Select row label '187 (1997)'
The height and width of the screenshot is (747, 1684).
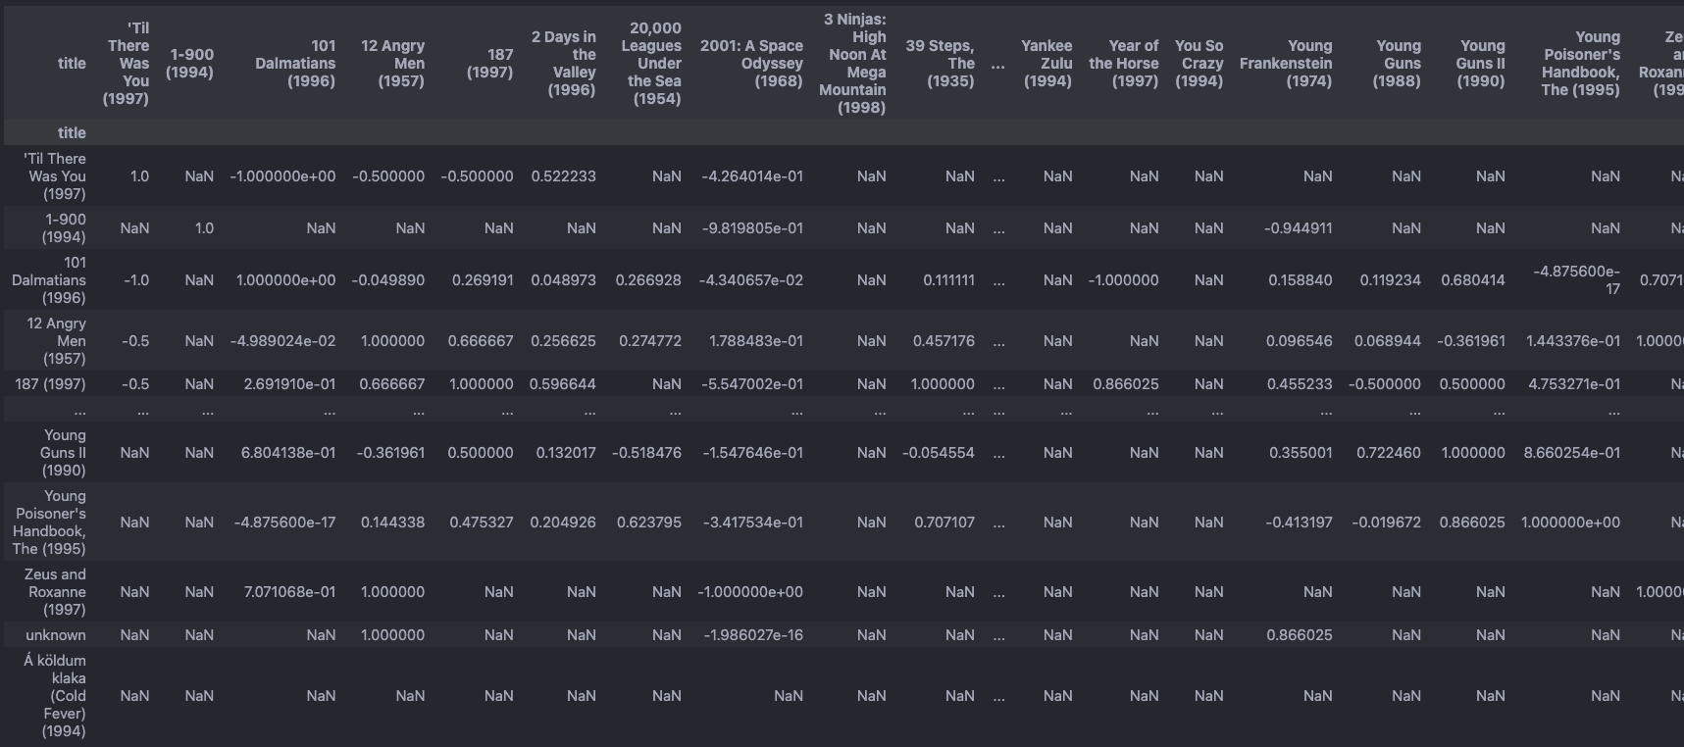click(x=50, y=384)
